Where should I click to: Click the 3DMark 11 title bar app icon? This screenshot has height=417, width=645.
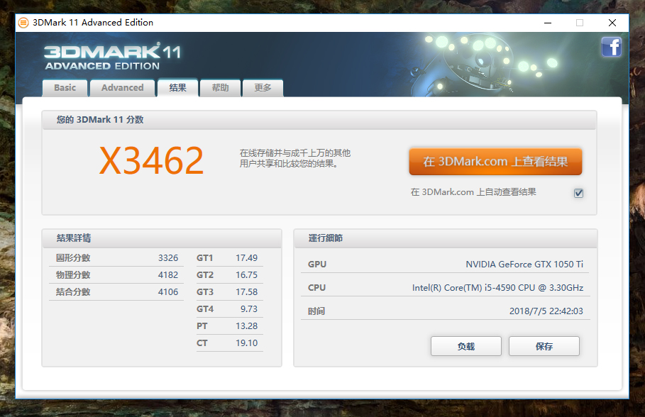23,23
